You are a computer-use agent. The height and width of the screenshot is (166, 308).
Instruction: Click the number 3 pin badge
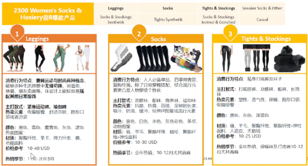pos(230,33)
